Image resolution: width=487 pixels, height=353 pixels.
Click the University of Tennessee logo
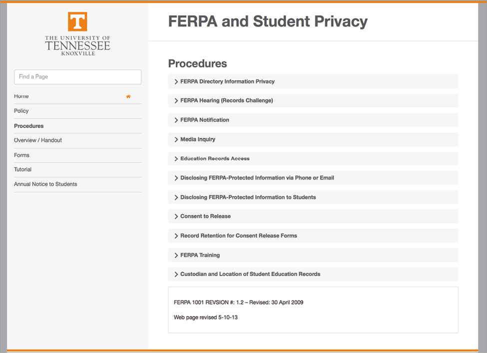point(77,32)
